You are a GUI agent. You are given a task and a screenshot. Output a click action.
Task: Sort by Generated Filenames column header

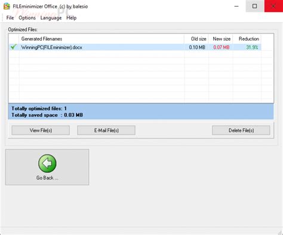point(101,39)
